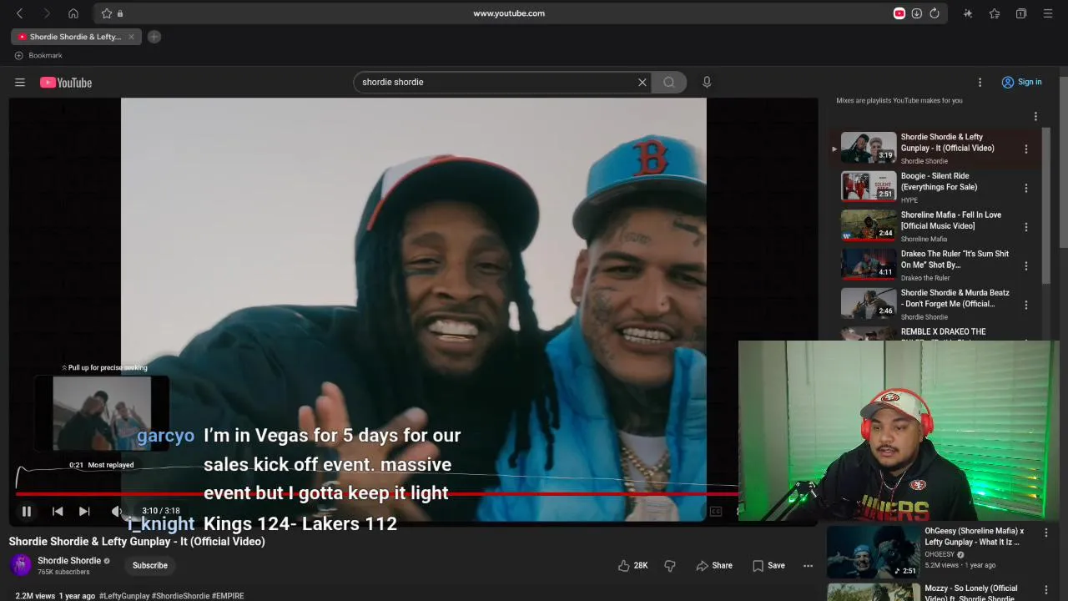The image size is (1068, 601).
Task: Open OhGeesy x Lefty Gunplay recommended video thumbnail
Action: pos(874,552)
